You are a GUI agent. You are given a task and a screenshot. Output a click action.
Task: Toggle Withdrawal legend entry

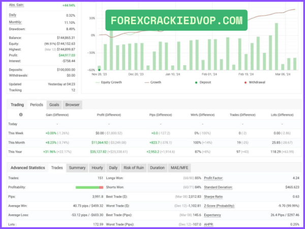click(255, 82)
